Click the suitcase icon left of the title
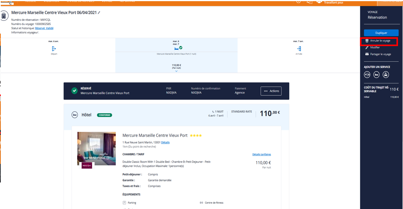The image size is (403, 209). tap(3, 16)
